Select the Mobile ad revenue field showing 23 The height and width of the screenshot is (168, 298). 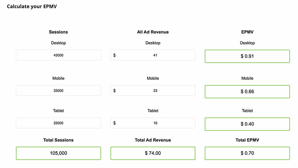click(x=155, y=91)
